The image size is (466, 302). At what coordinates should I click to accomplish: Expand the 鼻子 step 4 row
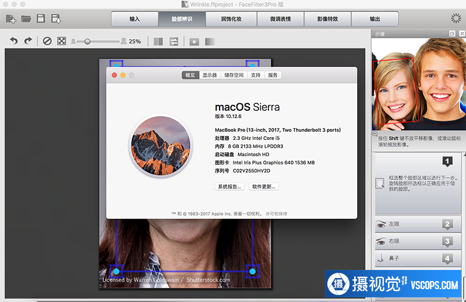418,258
